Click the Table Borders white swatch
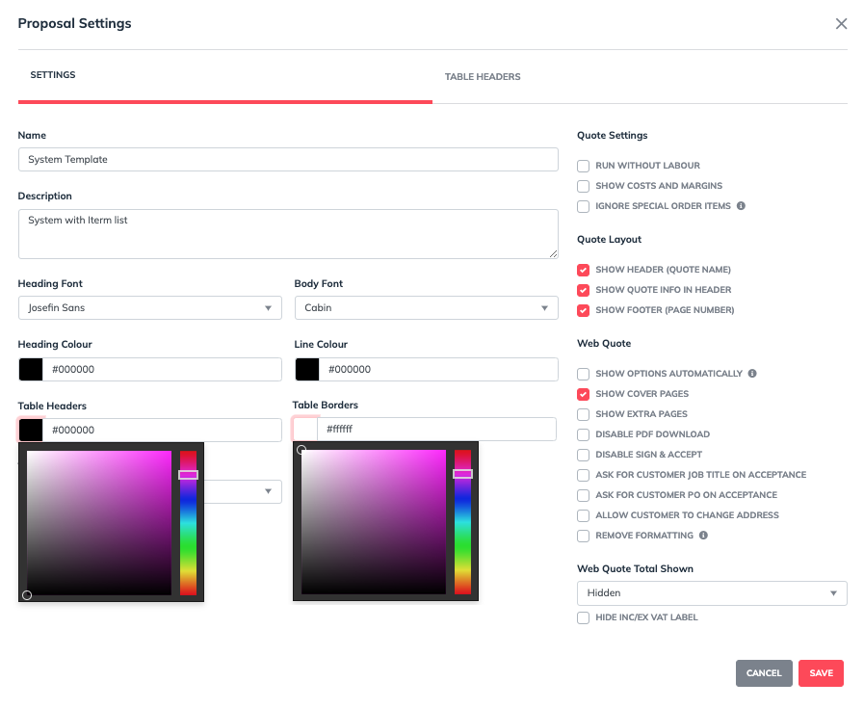This screenshot has height=708, width=864. pos(305,430)
